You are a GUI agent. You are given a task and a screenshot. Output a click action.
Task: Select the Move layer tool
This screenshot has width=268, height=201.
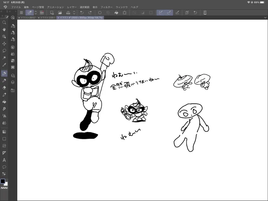click(4, 44)
